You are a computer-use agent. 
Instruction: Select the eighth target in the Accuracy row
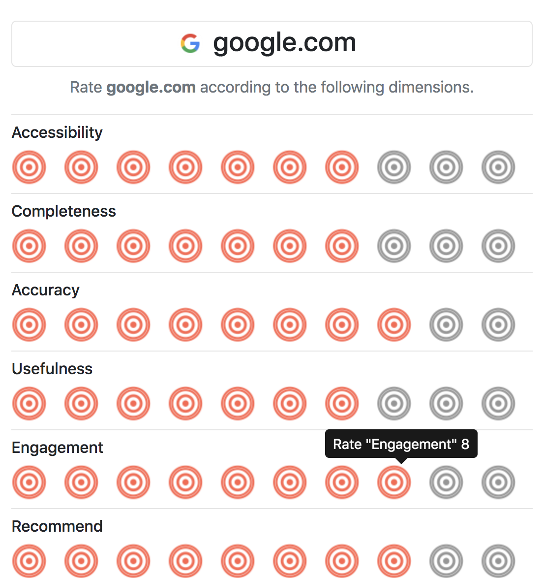(x=394, y=325)
